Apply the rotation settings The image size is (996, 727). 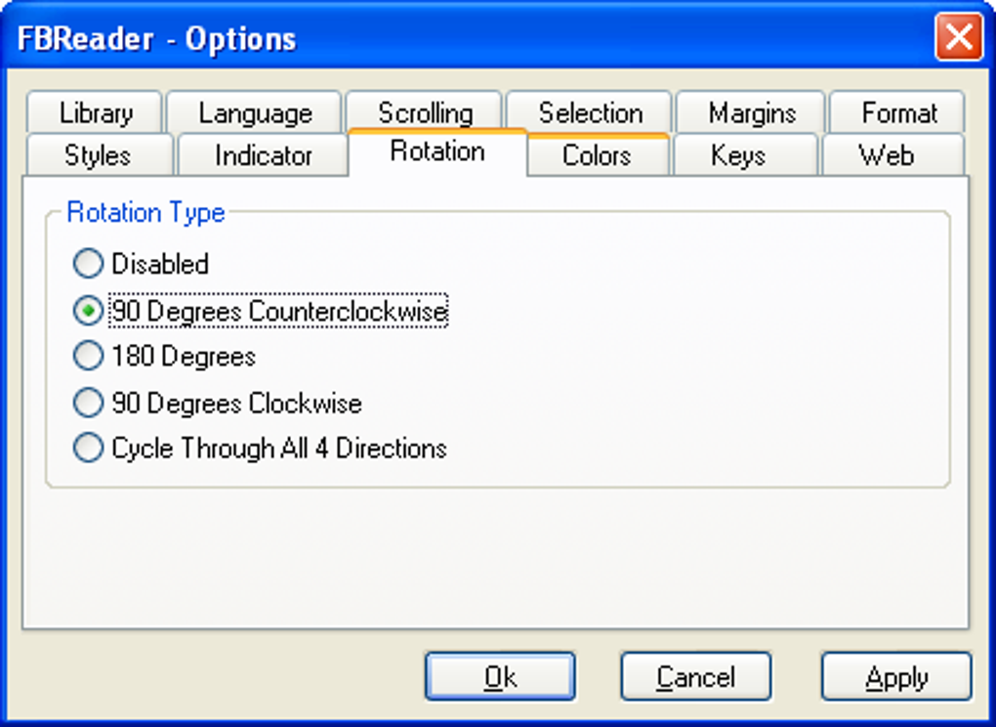pyautogui.click(x=896, y=677)
